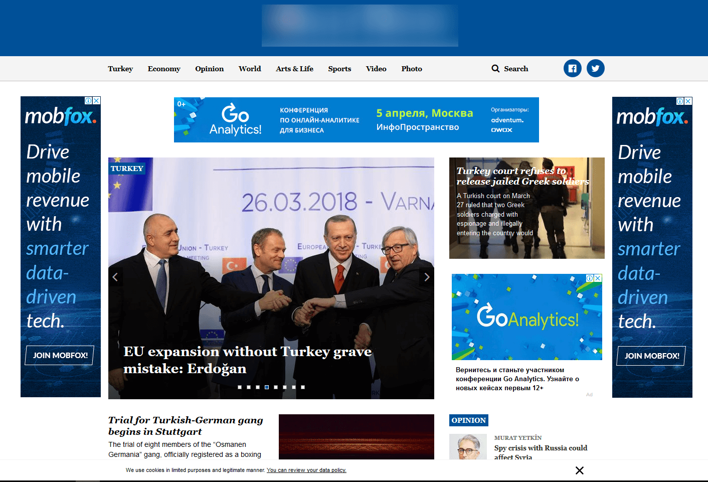Open Trial for Turkish-German gang article
Viewport: 708px width, 482px height.
186,425
